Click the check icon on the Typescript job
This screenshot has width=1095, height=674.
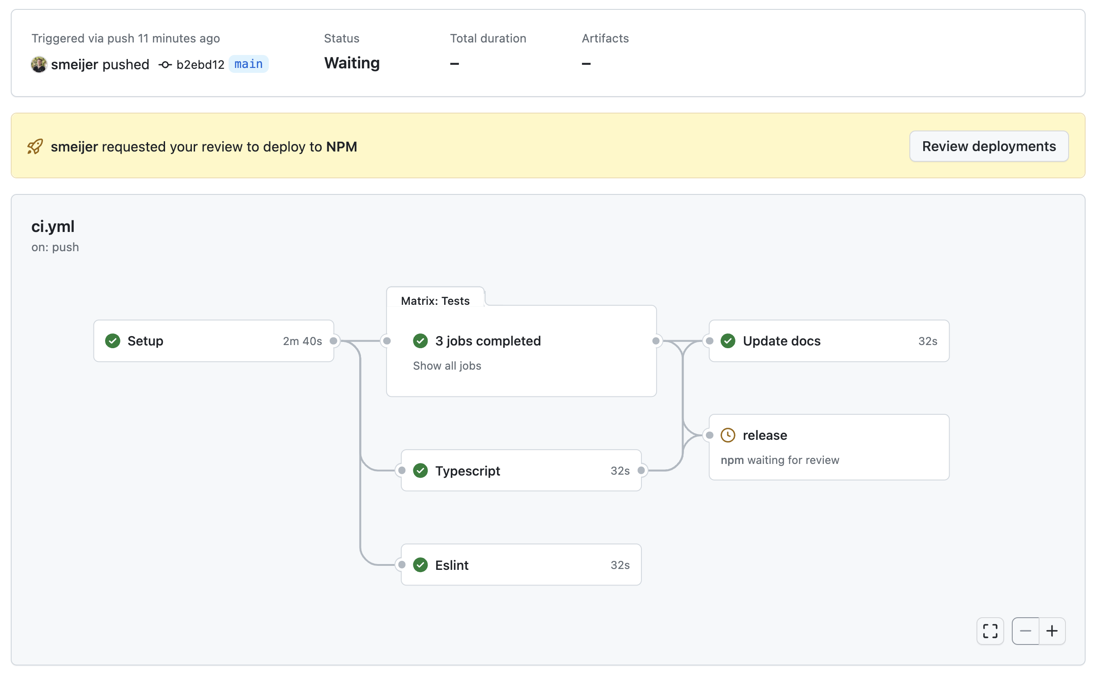tap(420, 470)
